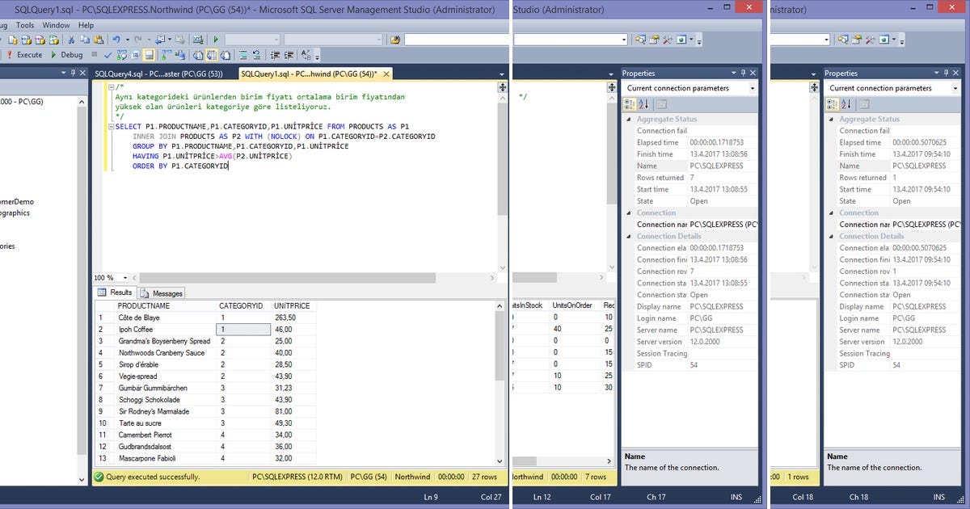This screenshot has width=970, height=509.
Task: Toggle Alphabetical sort in right Properties panel
Action: click(x=846, y=104)
